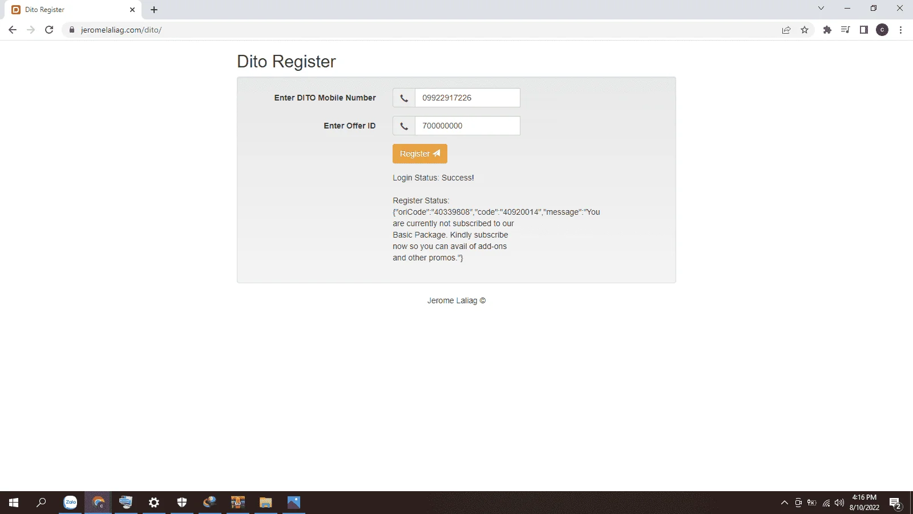Open the Settings gear on the taskbar
The image size is (913, 514).
tap(154, 503)
